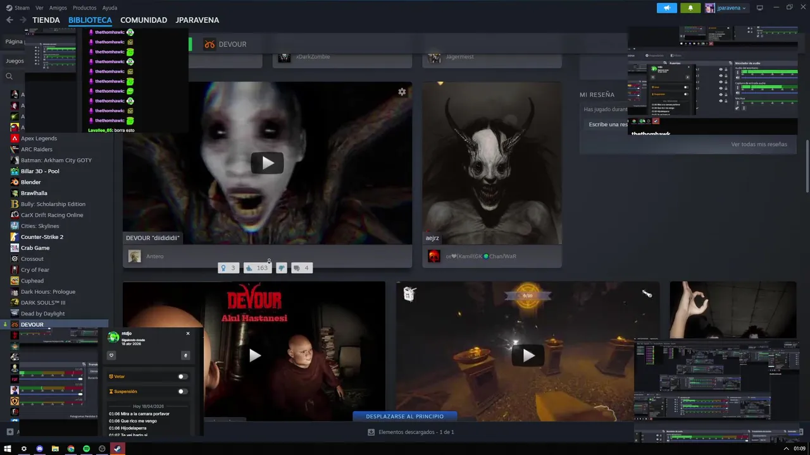This screenshot has height=455, width=810.
Task: Select Batman: Arkham City GOTY
Action: click(x=56, y=160)
